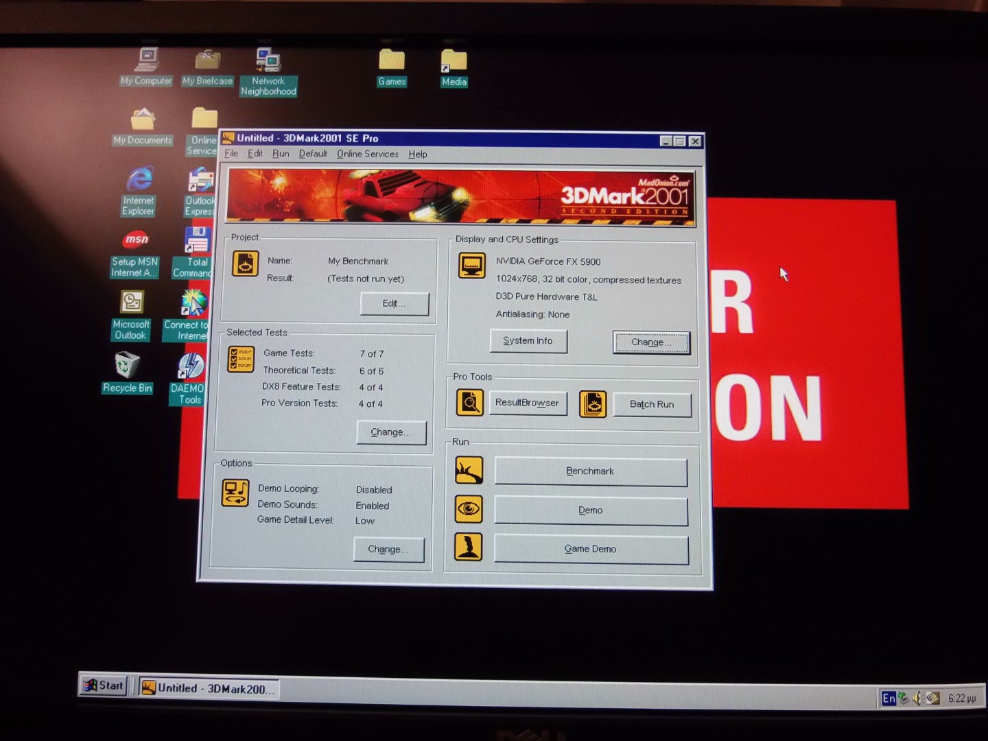The image size is (988, 741).
Task: Click the Options section icon
Action: (x=235, y=493)
